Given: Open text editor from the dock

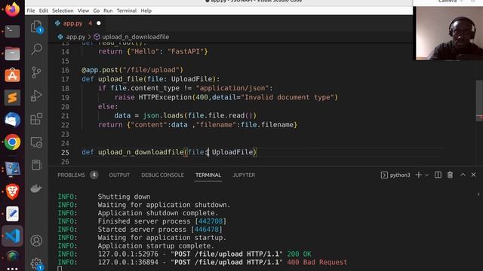Looking at the screenshot, I should coord(12,214).
